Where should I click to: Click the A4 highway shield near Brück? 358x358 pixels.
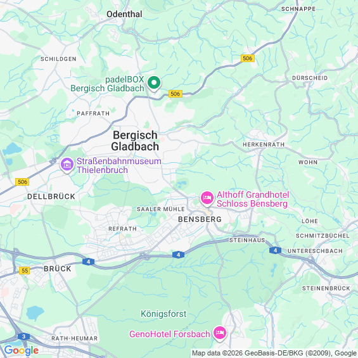[88, 262]
